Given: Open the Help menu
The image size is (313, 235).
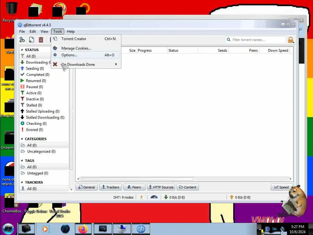Looking at the screenshot, I should click(71, 32).
